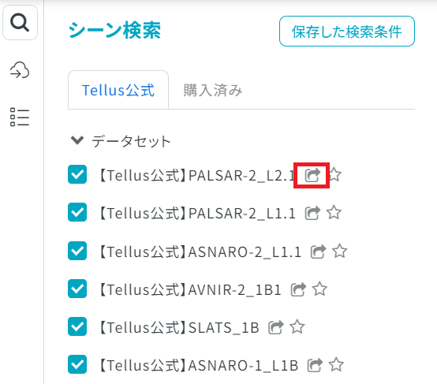
Task: Open the cloud upload sidebar icon
Action: [20, 70]
